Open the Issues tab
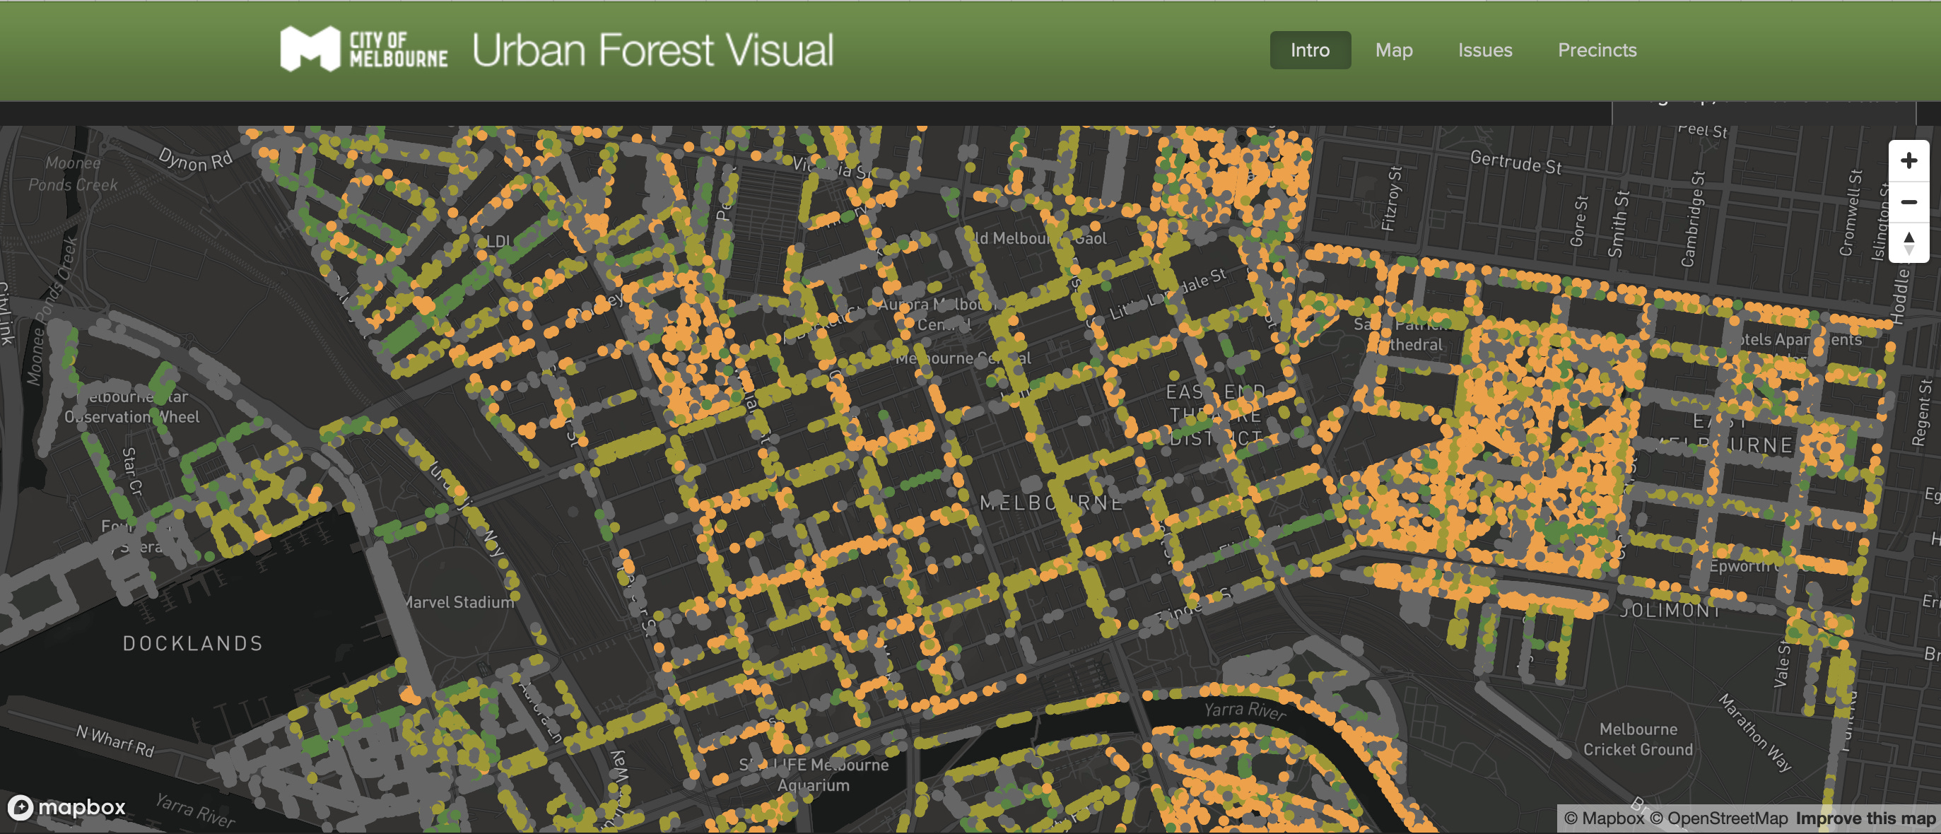The image size is (1941, 834). (x=1484, y=49)
